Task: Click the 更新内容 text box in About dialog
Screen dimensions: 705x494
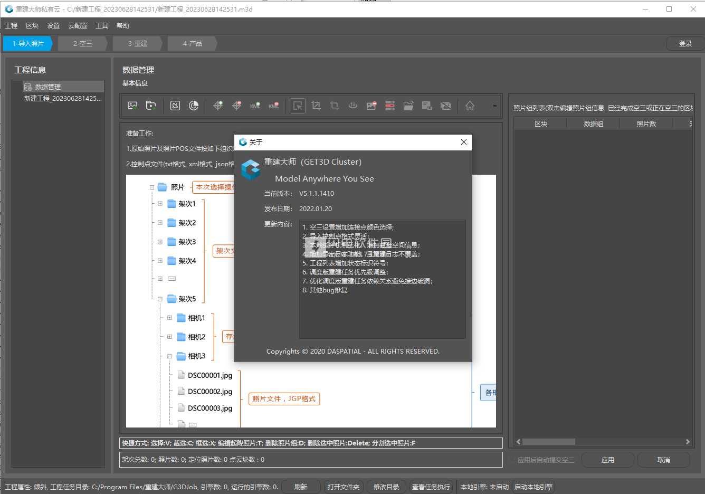Action: point(383,279)
